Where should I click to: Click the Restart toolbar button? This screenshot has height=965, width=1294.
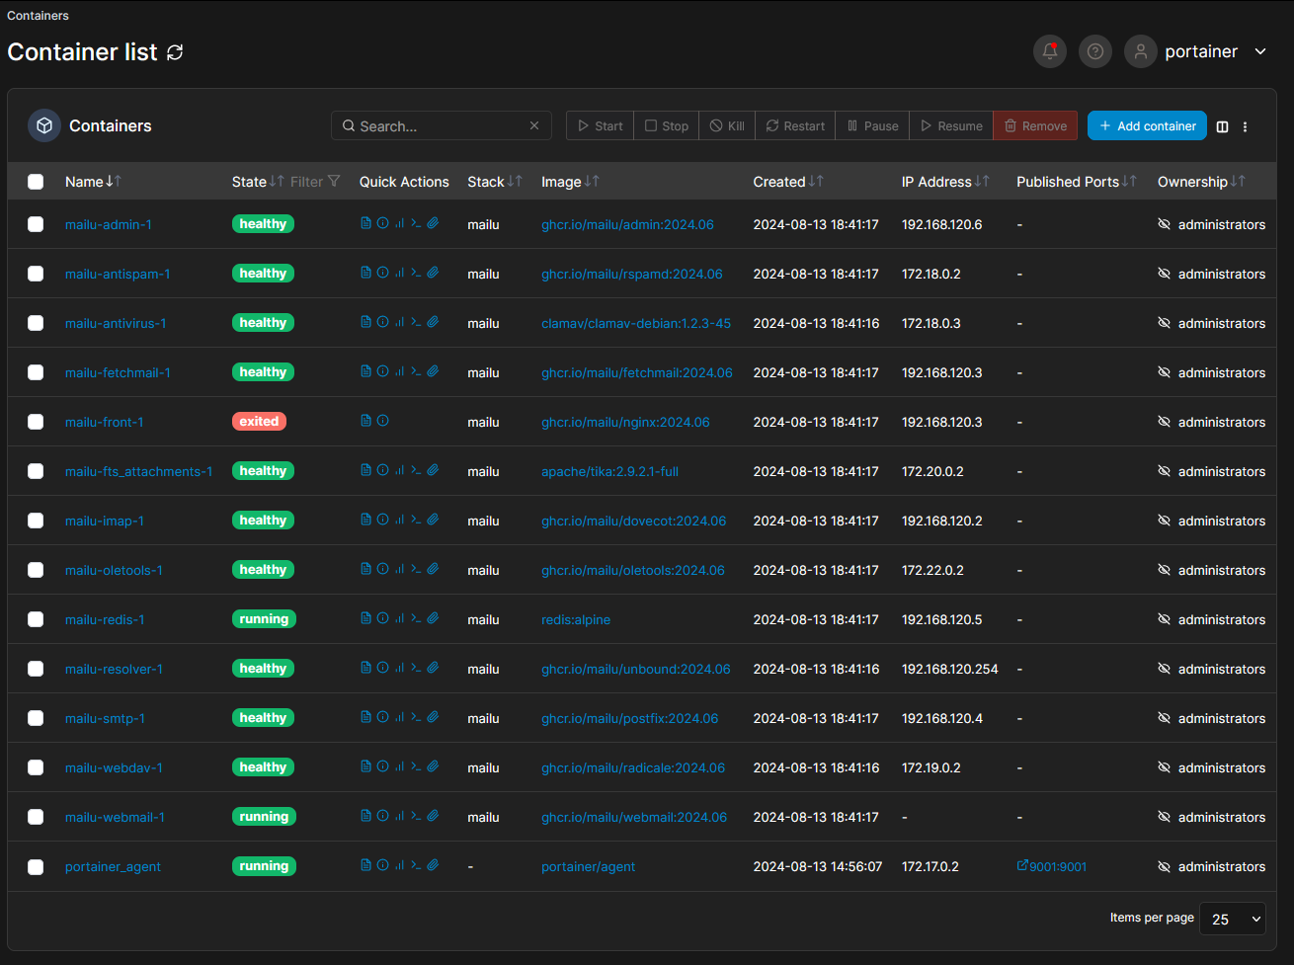[x=795, y=125]
